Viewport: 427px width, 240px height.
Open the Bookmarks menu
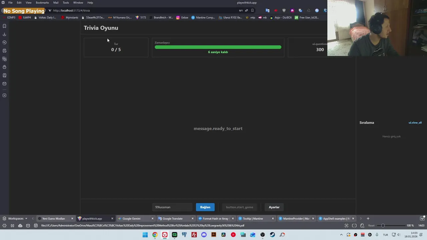[42, 3]
